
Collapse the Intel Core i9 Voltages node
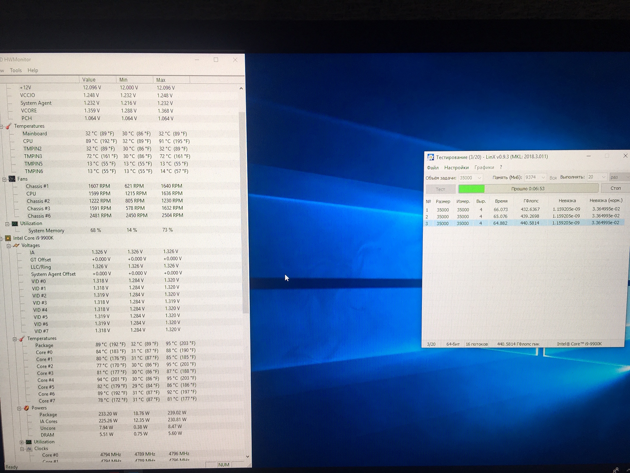point(9,246)
